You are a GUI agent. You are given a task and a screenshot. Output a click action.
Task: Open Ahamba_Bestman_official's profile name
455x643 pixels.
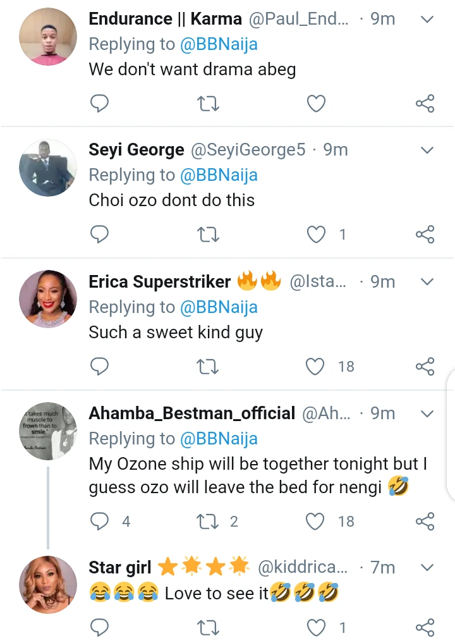192,413
